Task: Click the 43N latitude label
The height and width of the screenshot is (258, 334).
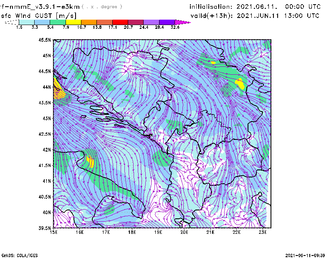Action: 47,118
